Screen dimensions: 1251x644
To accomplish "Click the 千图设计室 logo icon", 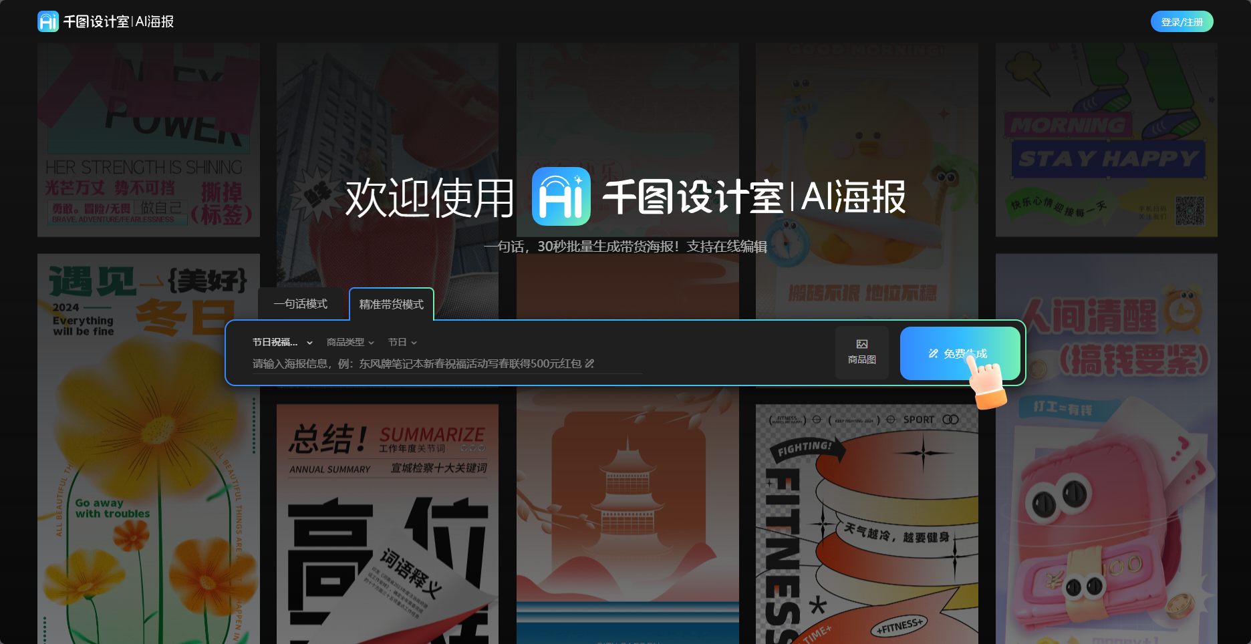I will [47, 21].
